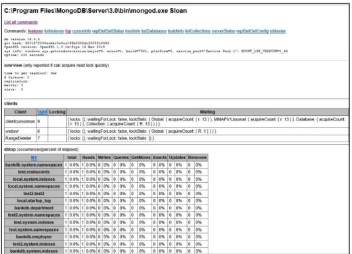Open the listDatabases command link
This screenshot has width=352, height=254.
154,31
